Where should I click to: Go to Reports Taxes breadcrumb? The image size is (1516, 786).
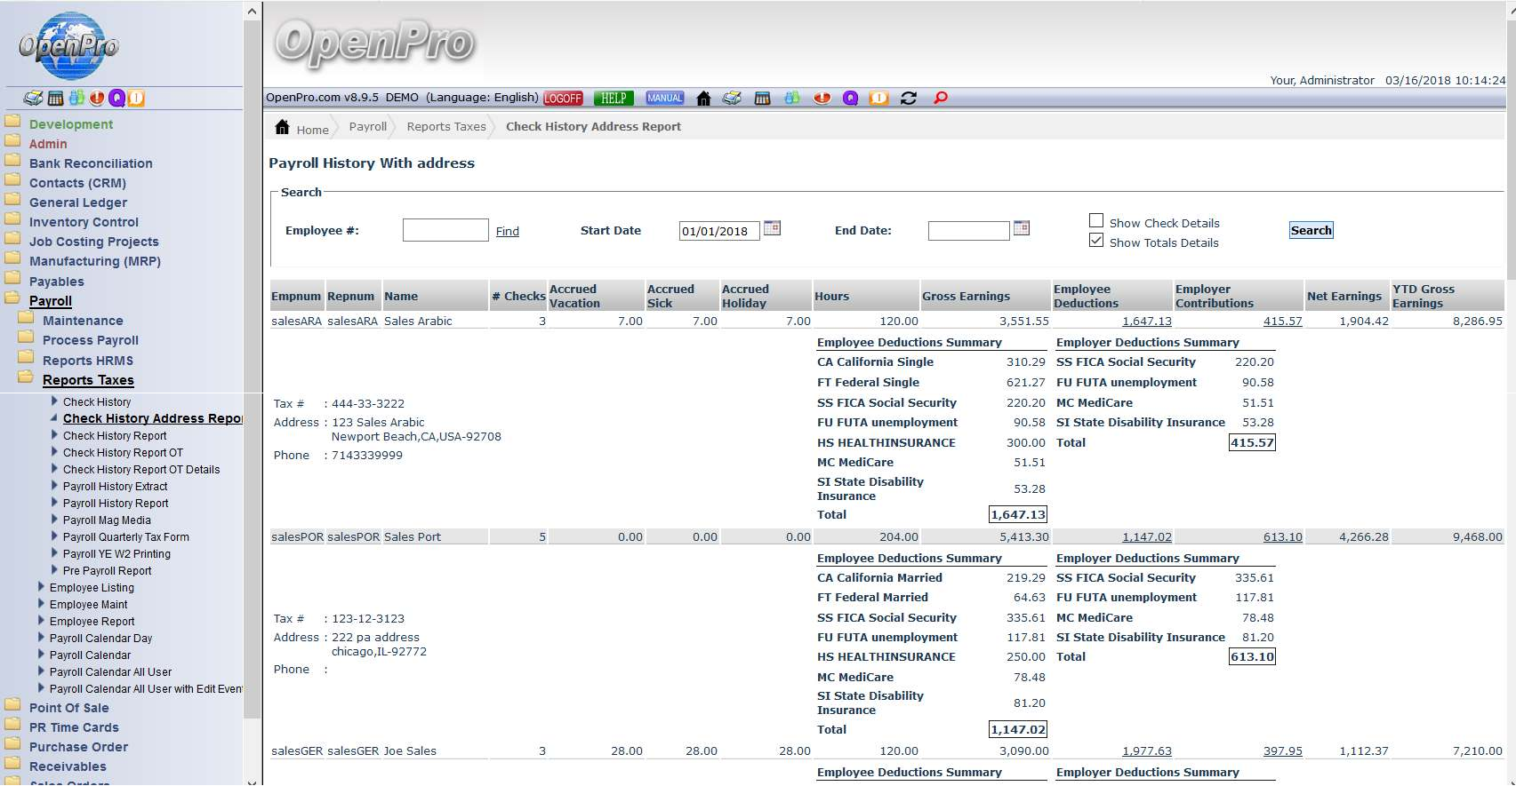pos(445,127)
